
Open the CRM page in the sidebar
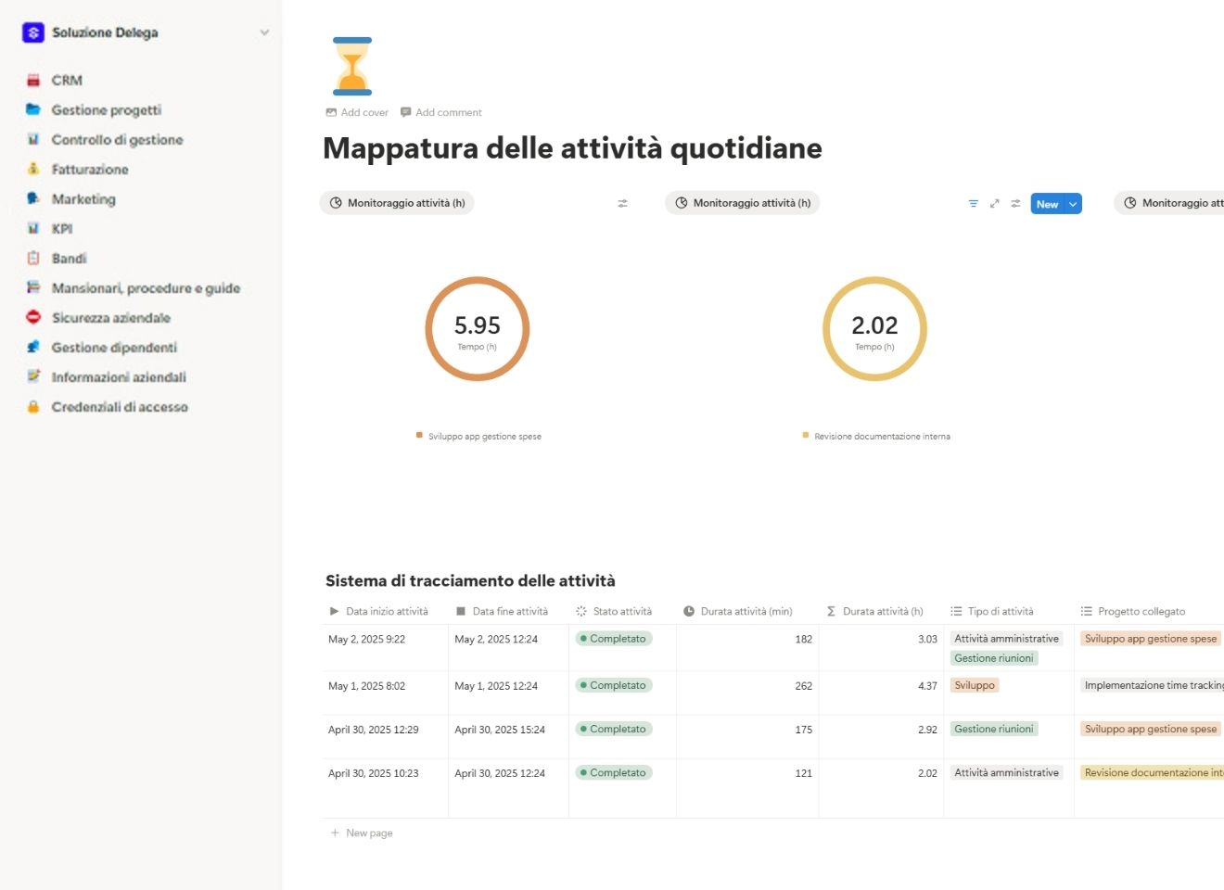pos(67,80)
